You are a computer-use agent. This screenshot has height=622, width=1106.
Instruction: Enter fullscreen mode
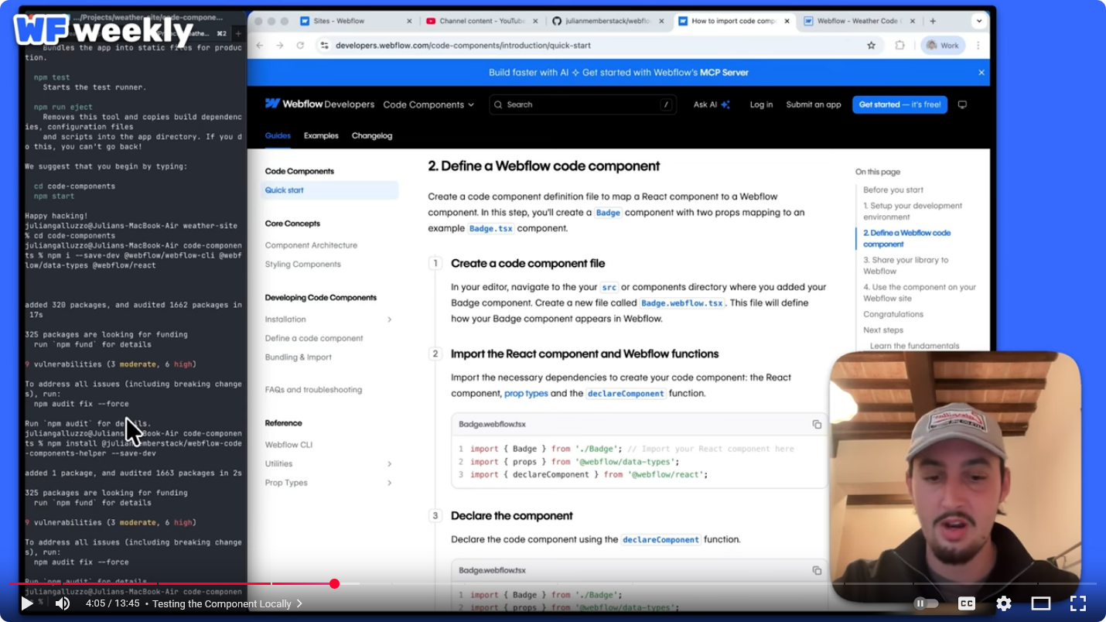(x=1078, y=603)
